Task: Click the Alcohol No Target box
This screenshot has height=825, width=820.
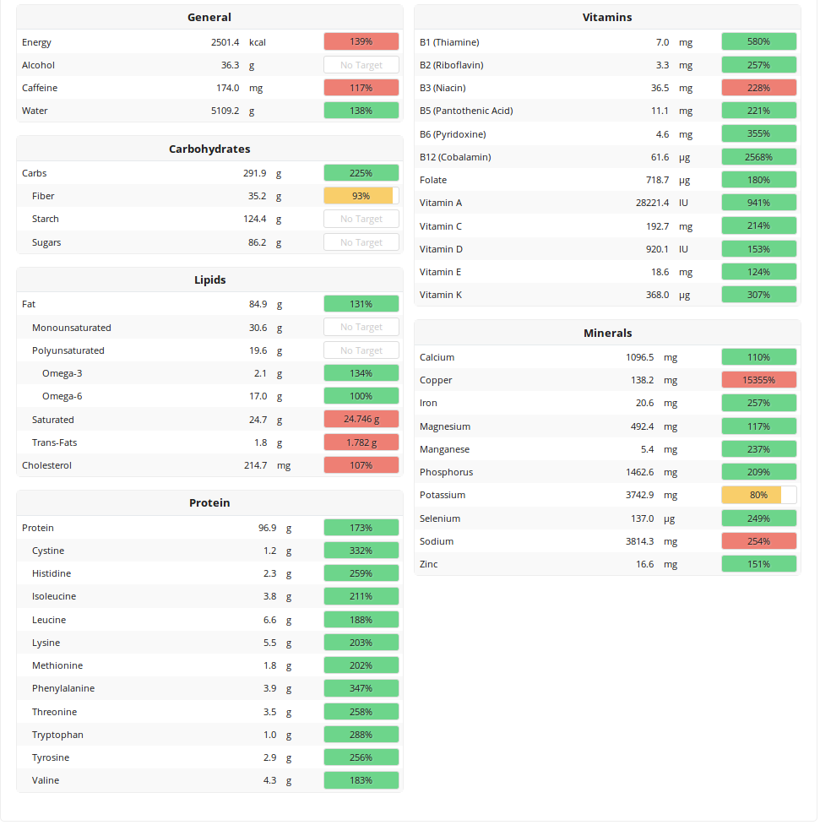Action: point(361,65)
